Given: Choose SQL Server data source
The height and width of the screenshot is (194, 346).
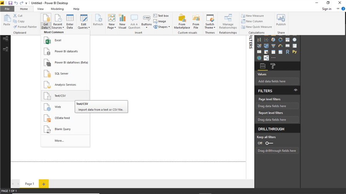Looking at the screenshot, I should pyautogui.click(x=65, y=74).
